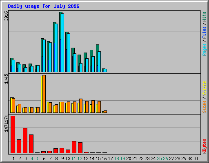Click the day 21 label on axis
Viewport: 209px width, 163px height.
coord(135,159)
